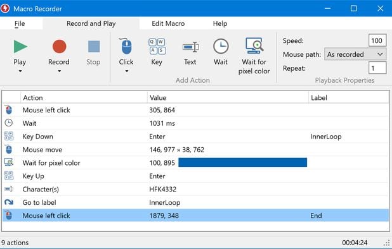Add a Wait clock action icon
This screenshot has height=249, width=392.
point(221,46)
